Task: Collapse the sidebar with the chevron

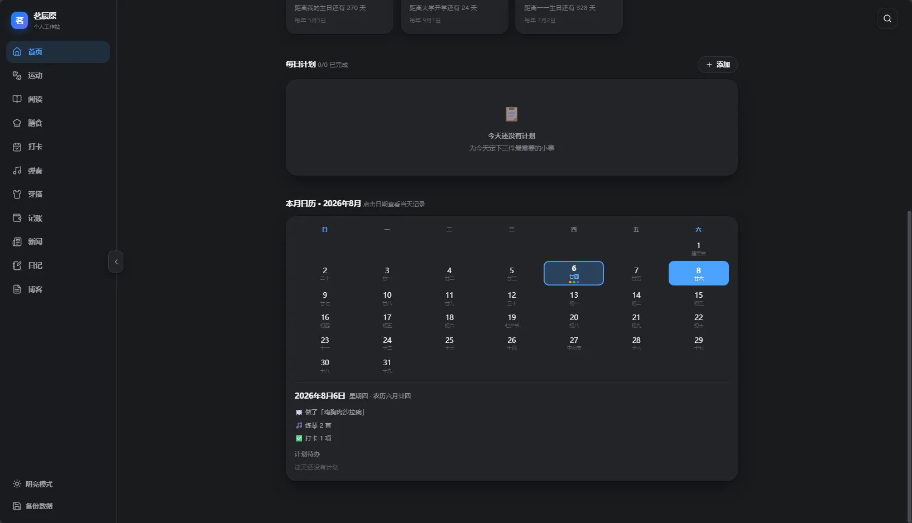Action: pyautogui.click(x=116, y=261)
